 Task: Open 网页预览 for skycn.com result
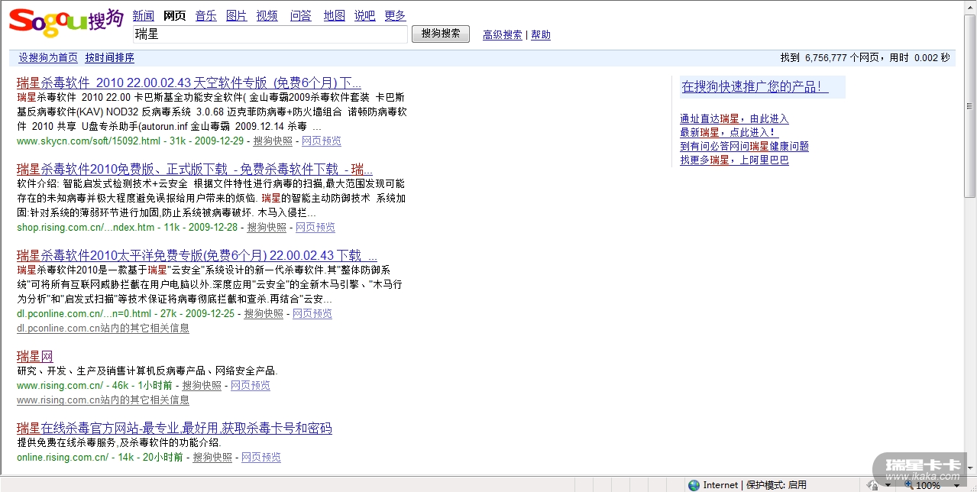[322, 141]
